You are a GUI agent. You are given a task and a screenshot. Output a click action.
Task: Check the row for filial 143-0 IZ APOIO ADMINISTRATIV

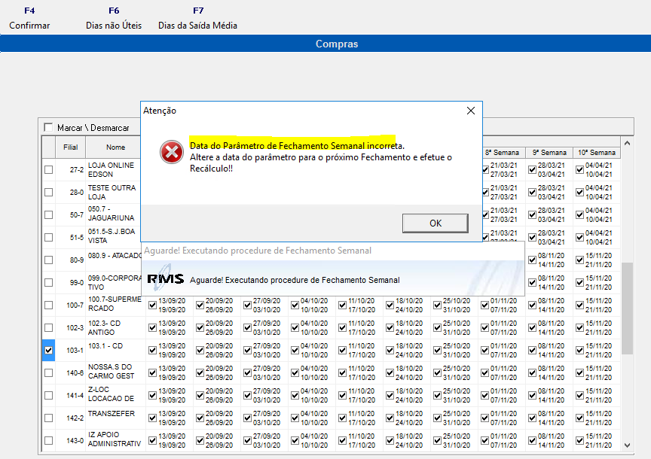click(48, 440)
